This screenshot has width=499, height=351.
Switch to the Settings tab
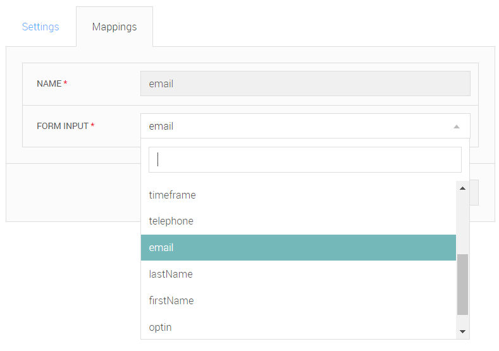40,27
